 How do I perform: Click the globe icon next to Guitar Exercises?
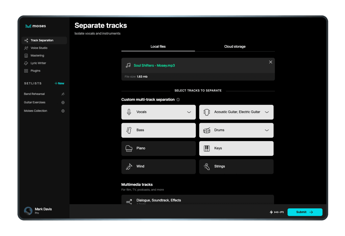[63, 103]
